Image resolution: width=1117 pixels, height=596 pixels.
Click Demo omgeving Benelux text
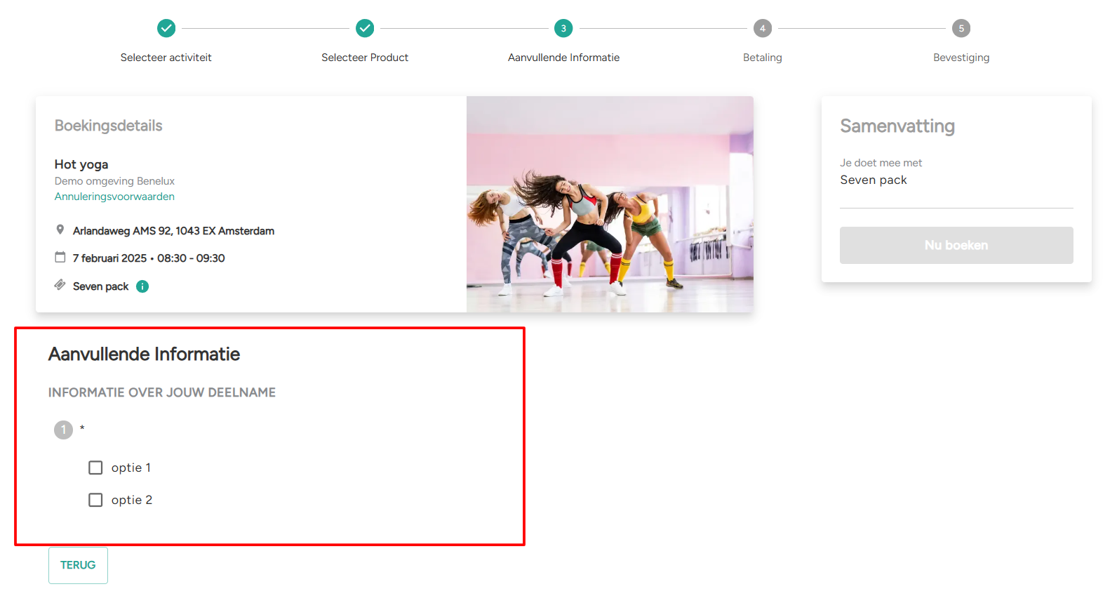[x=114, y=181]
